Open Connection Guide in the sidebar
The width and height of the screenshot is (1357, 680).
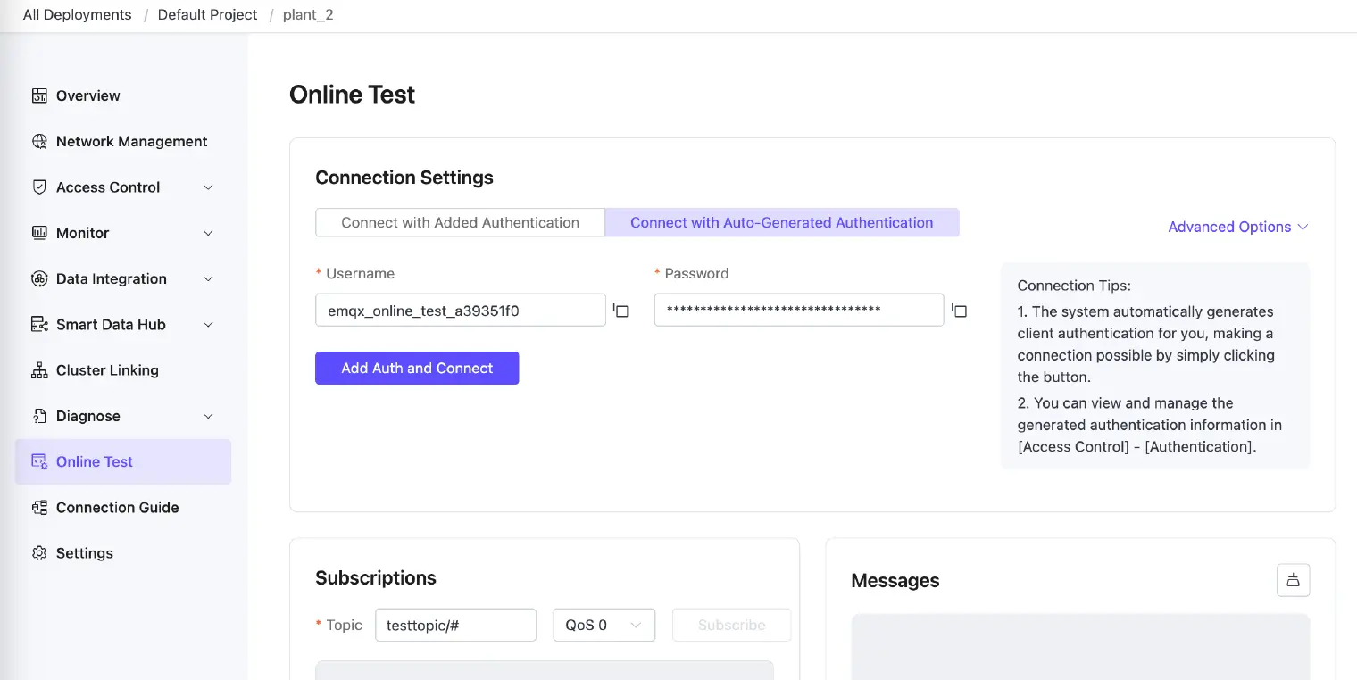(123, 508)
